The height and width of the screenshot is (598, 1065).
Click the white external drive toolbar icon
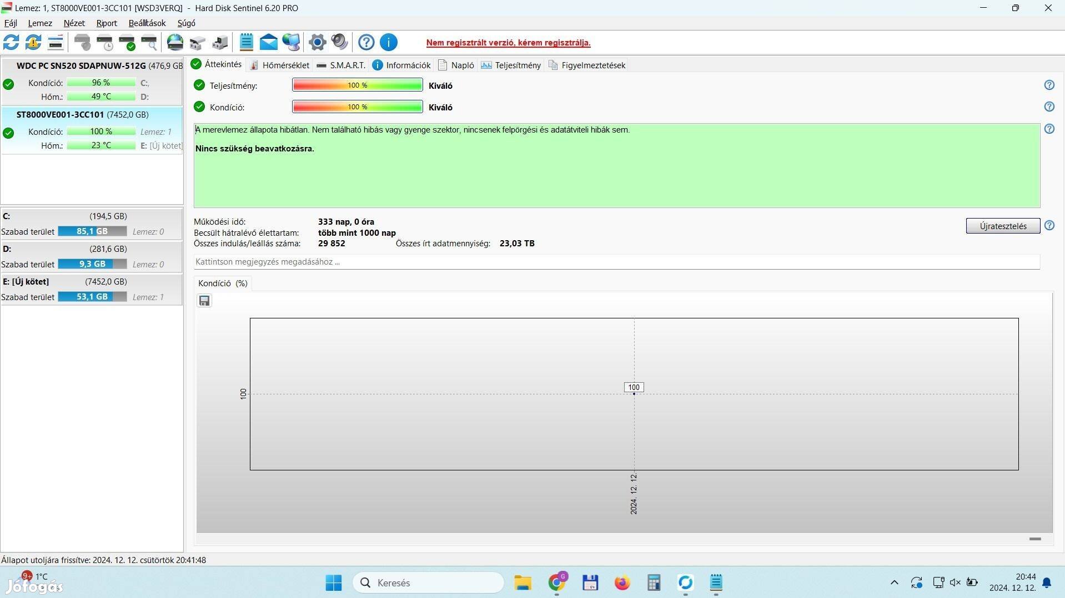(198, 42)
